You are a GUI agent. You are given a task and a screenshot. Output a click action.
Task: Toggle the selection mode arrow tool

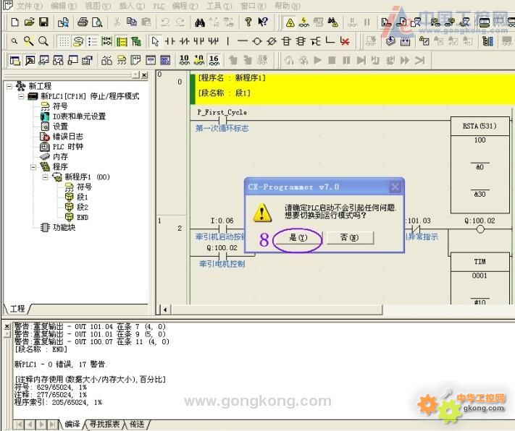pos(155,42)
